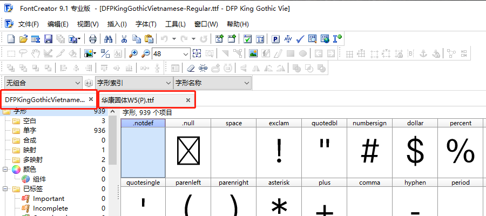Paste using the clipboard icon

(x=149, y=39)
